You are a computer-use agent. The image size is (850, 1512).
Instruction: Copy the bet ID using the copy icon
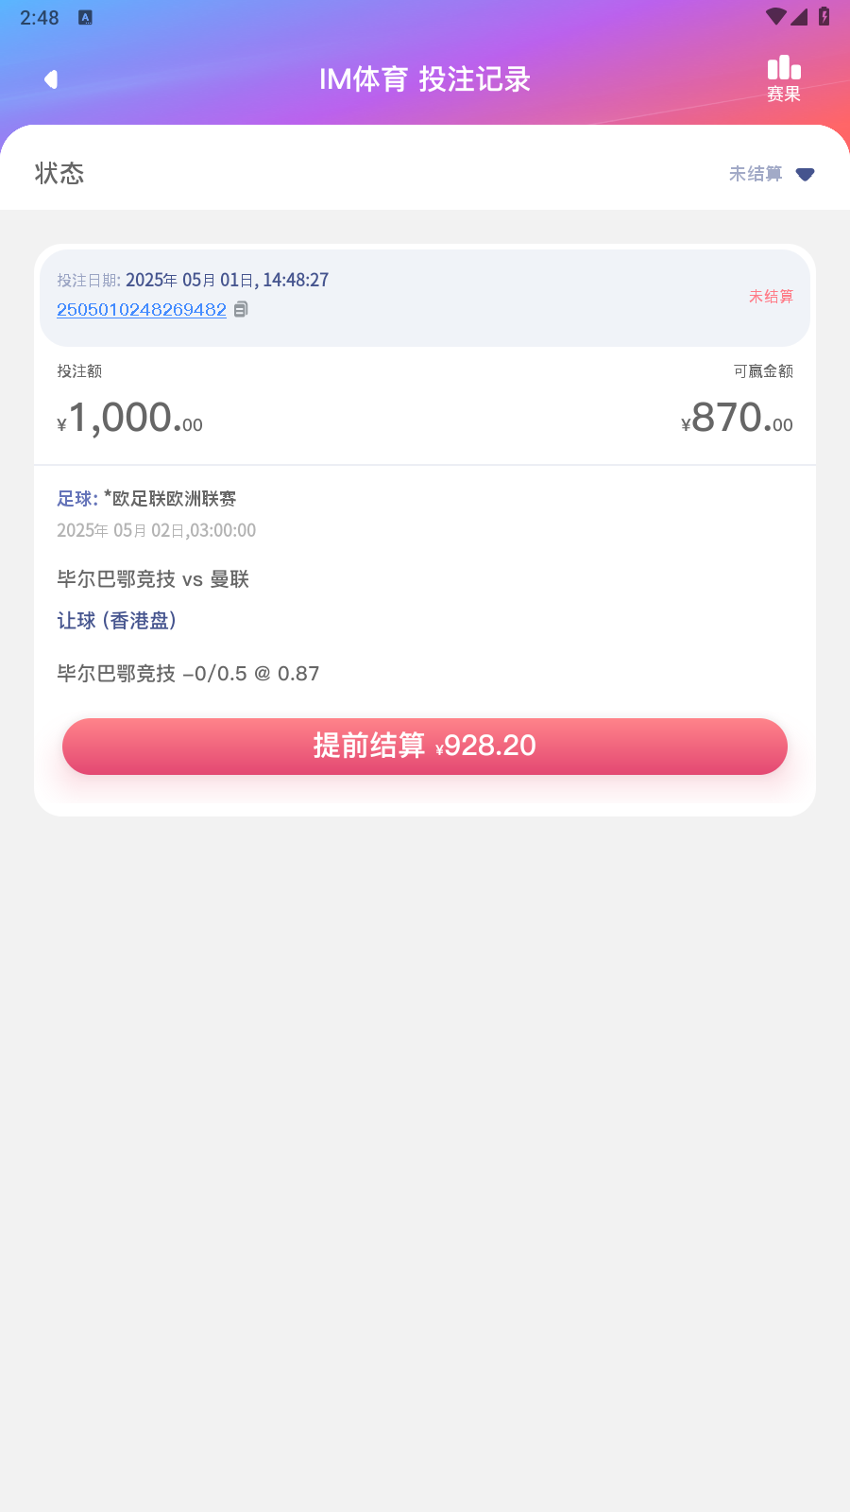(241, 309)
